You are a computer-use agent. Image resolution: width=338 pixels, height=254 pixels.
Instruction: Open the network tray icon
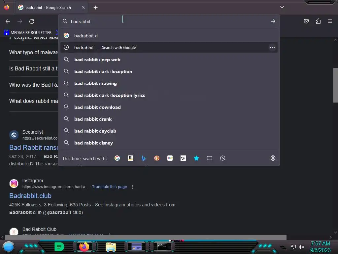tap(293, 247)
